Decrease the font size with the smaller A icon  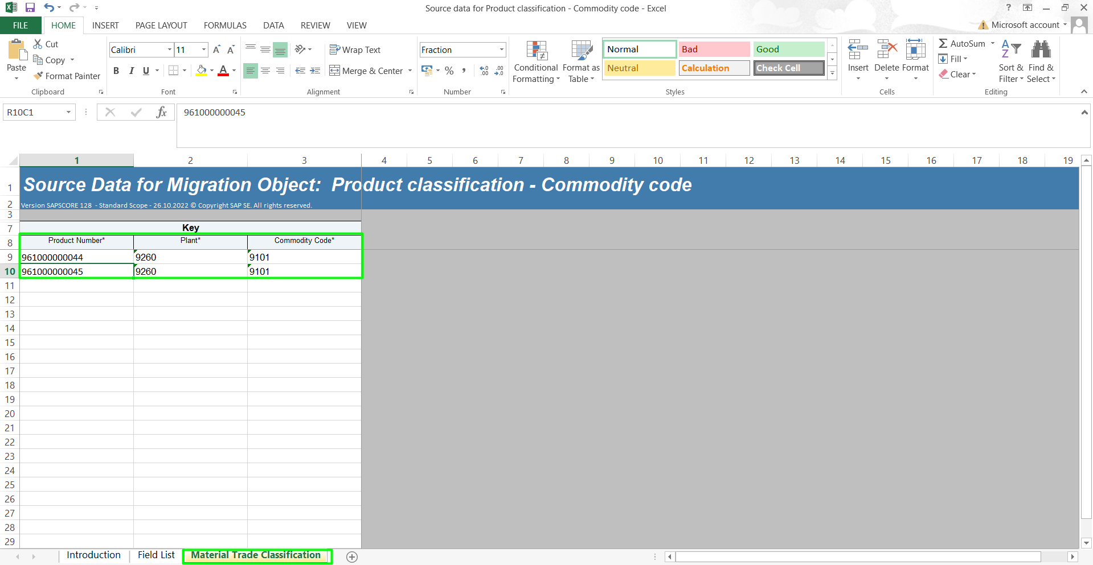pyautogui.click(x=231, y=50)
